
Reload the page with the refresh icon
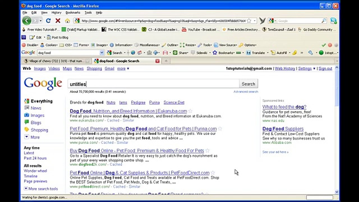click(48, 21)
